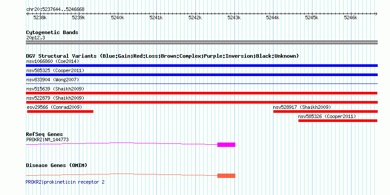Click the orange PROKR2 OMIM intron line
The width and height of the screenshot is (390, 195).
122,174
